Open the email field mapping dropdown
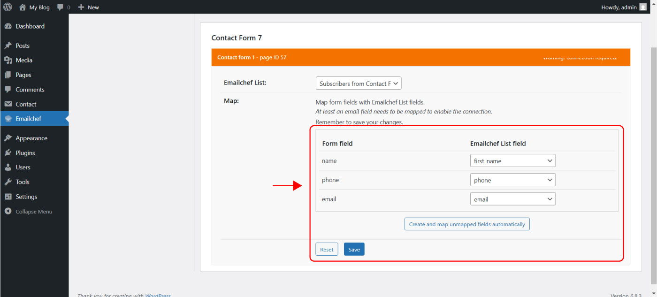The width and height of the screenshot is (657, 297). (512, 199)
